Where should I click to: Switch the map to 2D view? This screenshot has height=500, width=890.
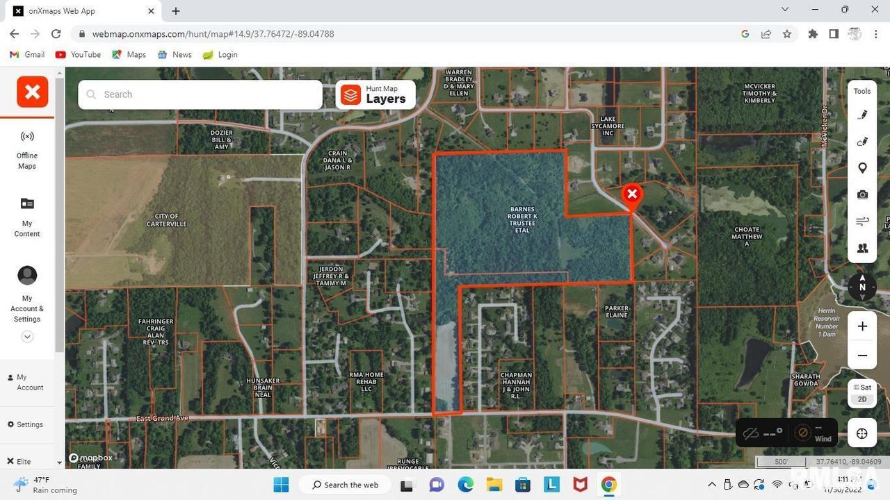(x=862, y=399)
